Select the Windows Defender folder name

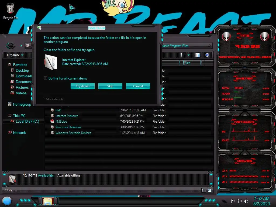68,127
